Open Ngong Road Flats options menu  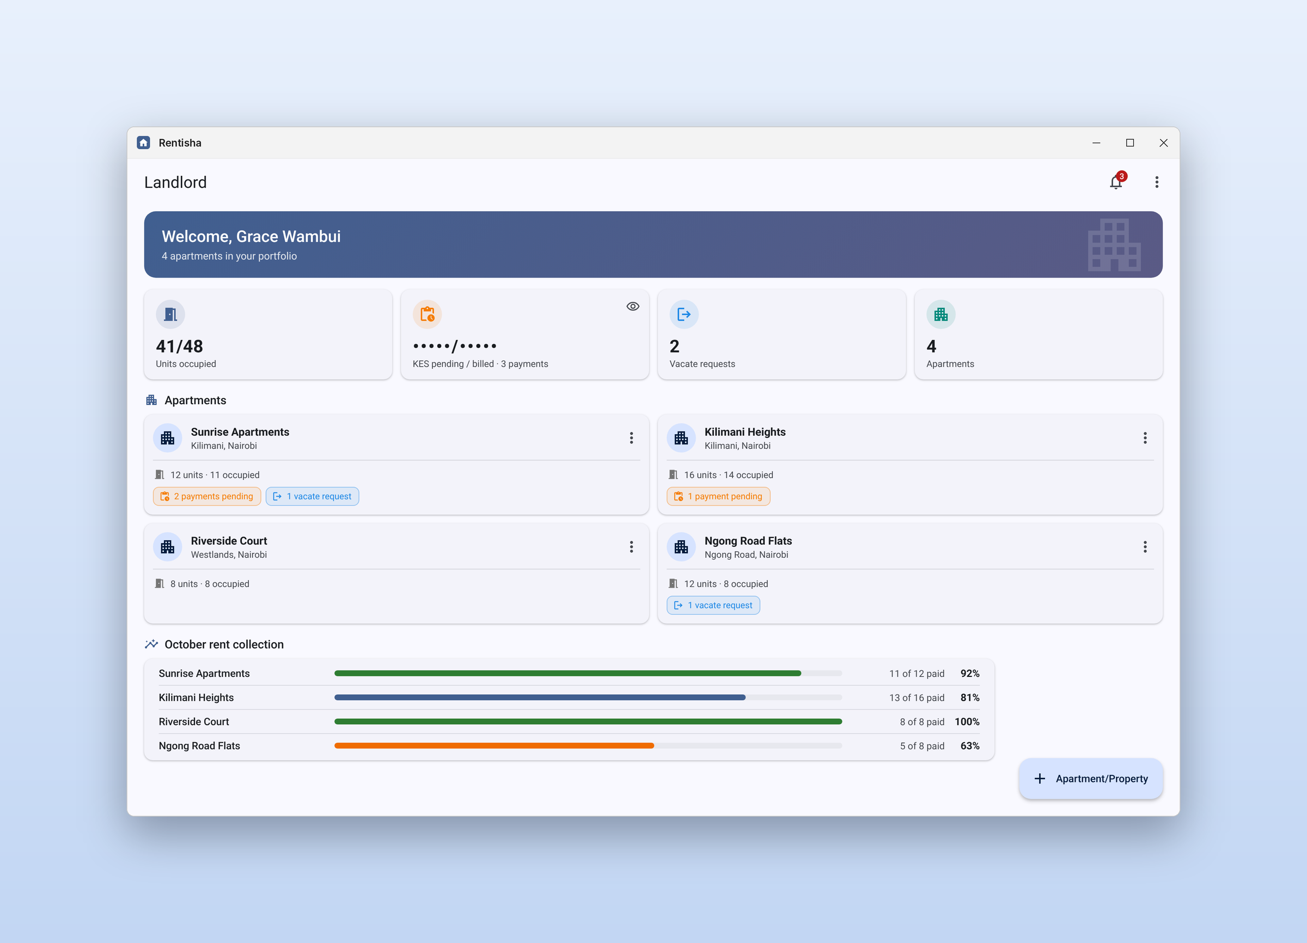(x=1145, y=547)
